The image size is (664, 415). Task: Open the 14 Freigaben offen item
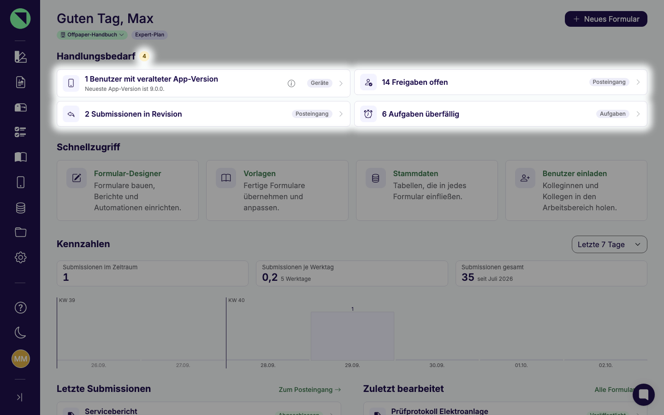(500, 82)
